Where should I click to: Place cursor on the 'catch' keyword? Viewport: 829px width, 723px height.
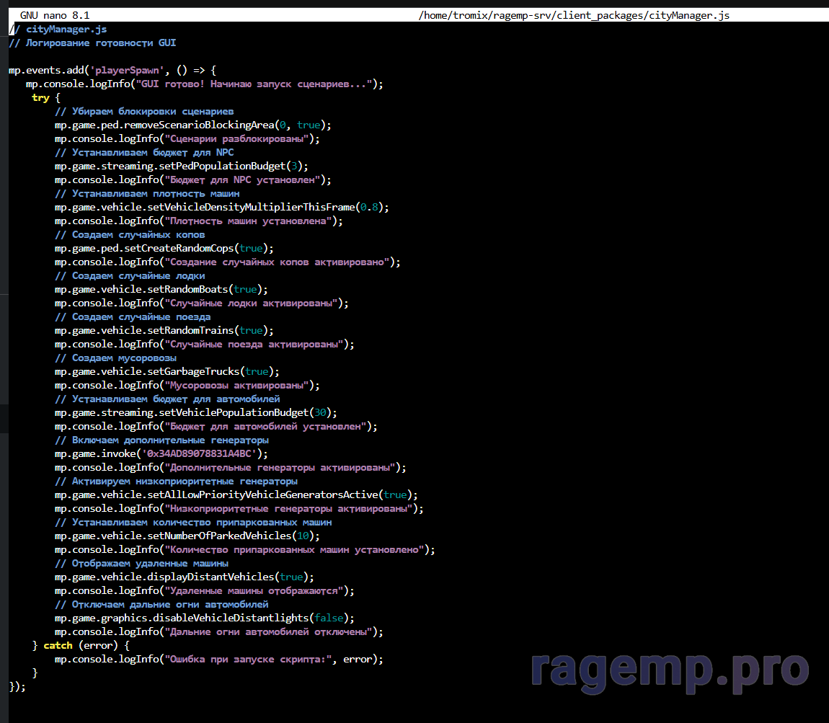coord(58,645)
